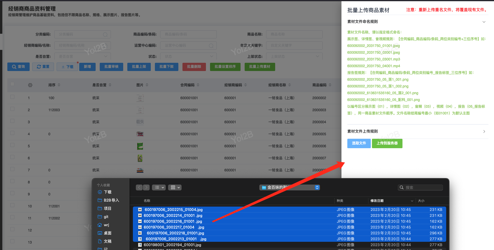The width and height of the screenshot is (494, 250).
Task: Click the 批量审核 batch review button
Action: 111,67
